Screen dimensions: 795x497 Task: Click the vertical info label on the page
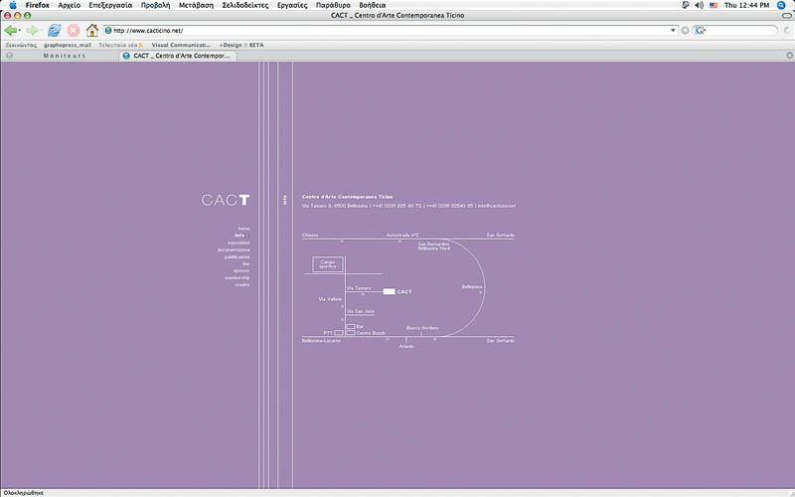(285, 200)
